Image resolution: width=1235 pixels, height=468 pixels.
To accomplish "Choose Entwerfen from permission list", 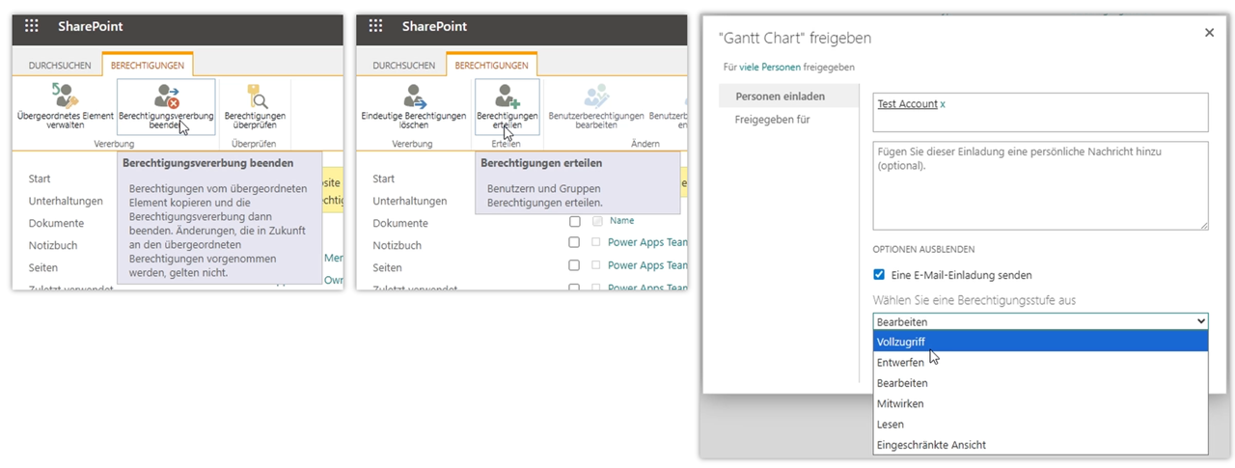I will tap(1040, 363).
